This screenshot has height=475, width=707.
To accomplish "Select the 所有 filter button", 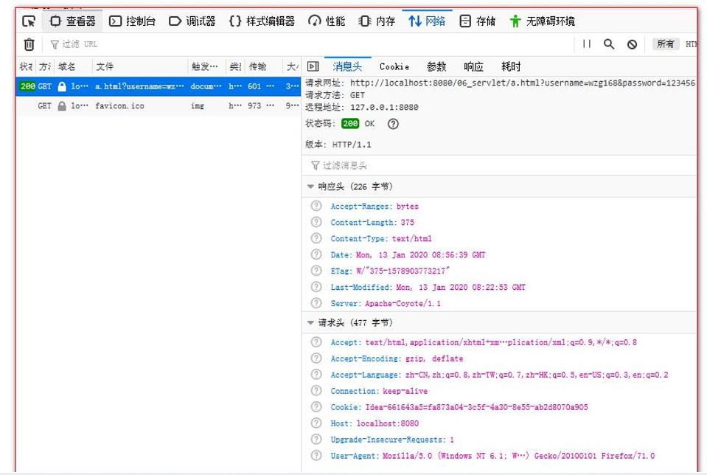I will click(666, 44).
